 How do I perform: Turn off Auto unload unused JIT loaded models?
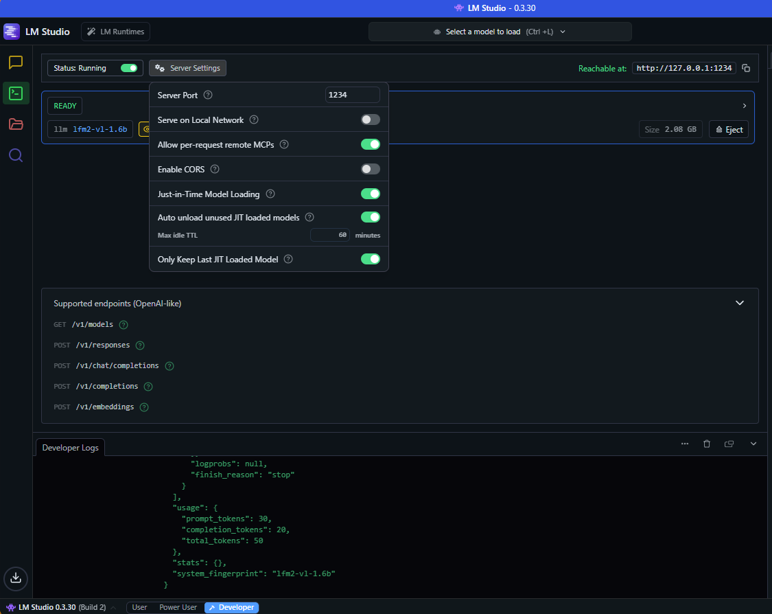point(371,217)
